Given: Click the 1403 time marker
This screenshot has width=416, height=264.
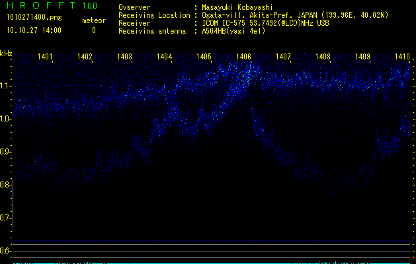Looking at the screenshot, I should click(124, 56).
